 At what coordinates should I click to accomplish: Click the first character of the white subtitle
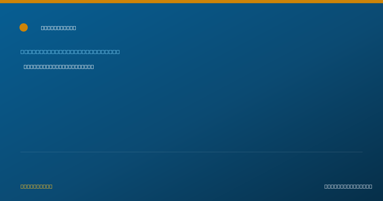click(26, 67)
